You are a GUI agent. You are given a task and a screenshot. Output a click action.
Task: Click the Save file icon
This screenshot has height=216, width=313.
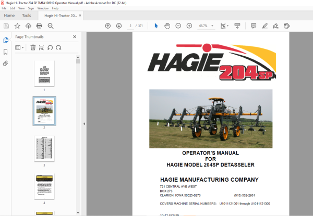click(x=6, y=26)
